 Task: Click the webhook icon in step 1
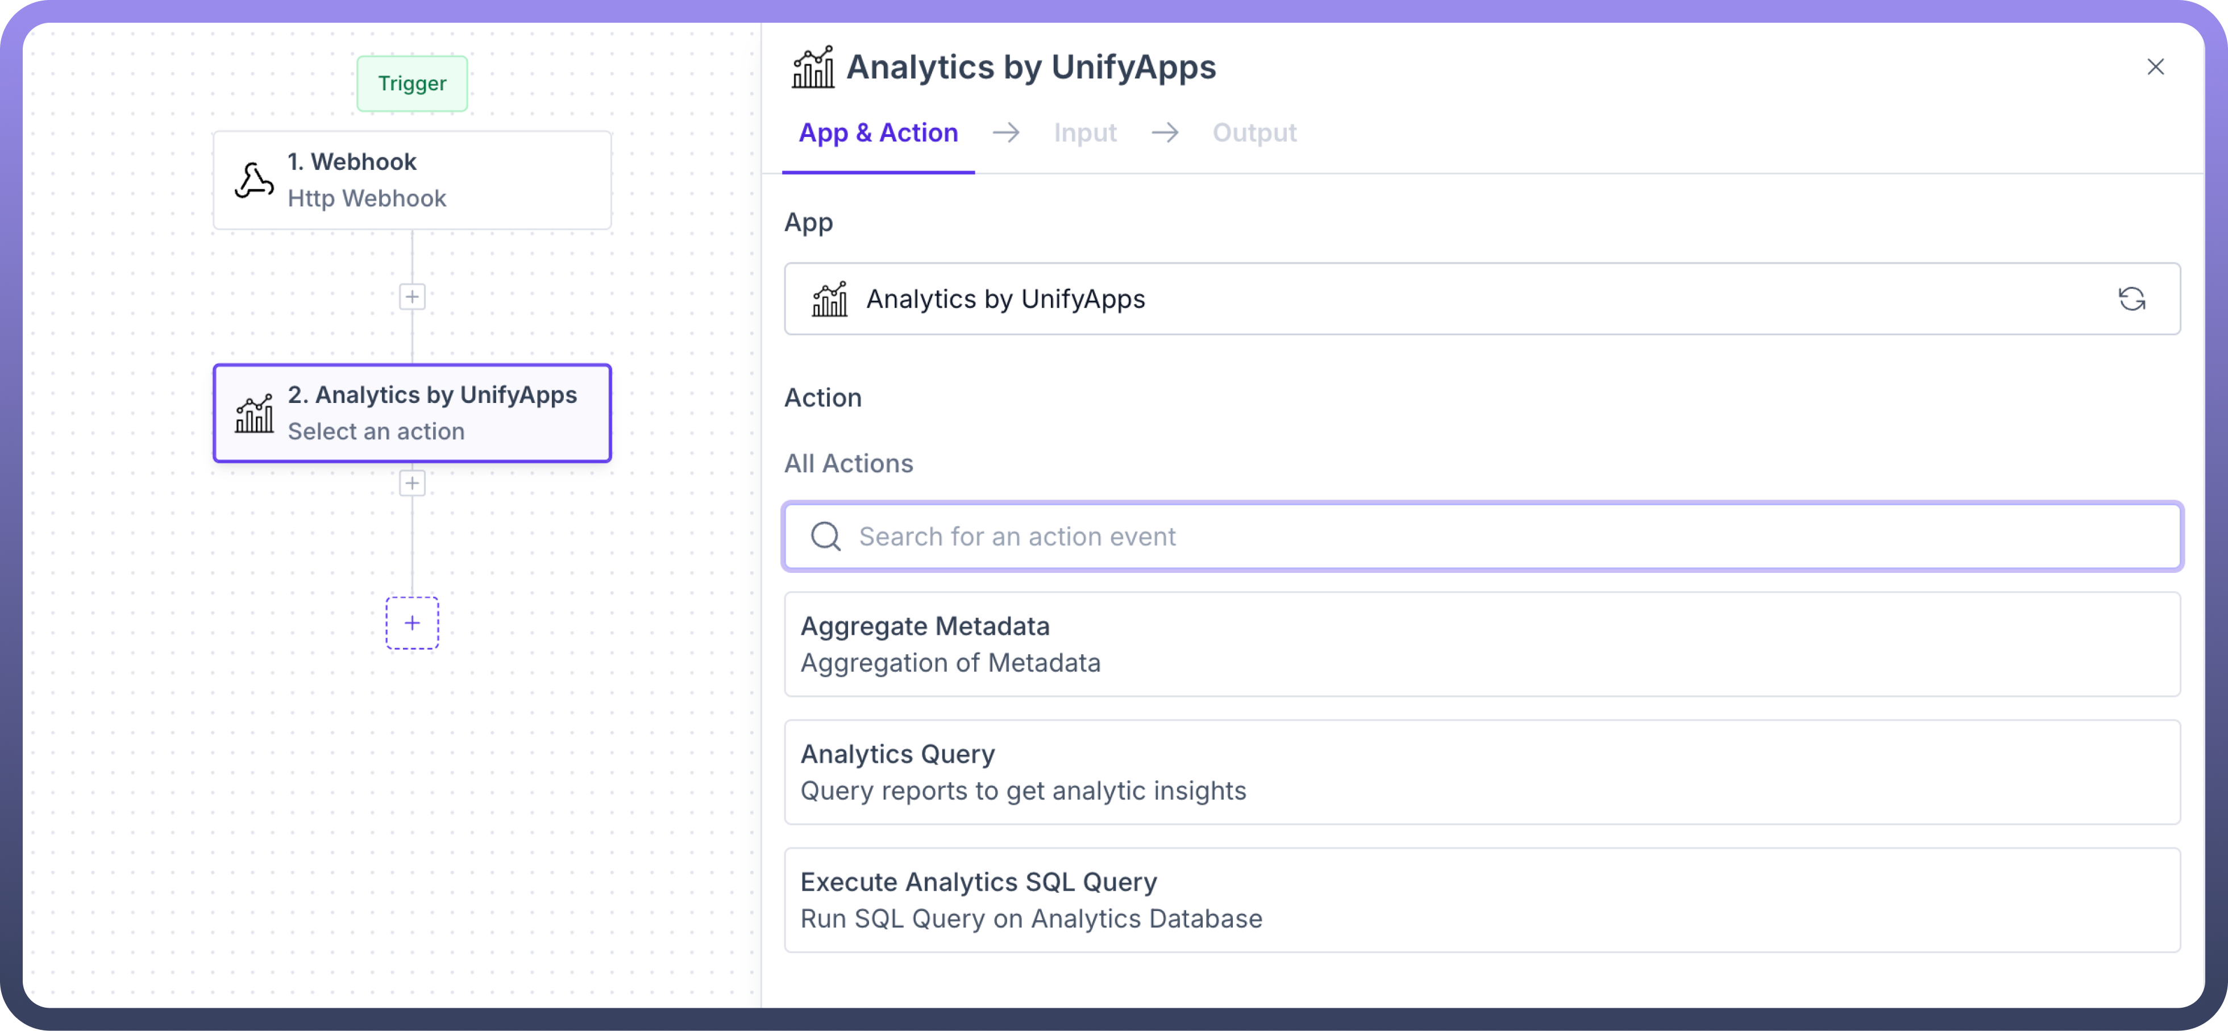coord(254,181)
